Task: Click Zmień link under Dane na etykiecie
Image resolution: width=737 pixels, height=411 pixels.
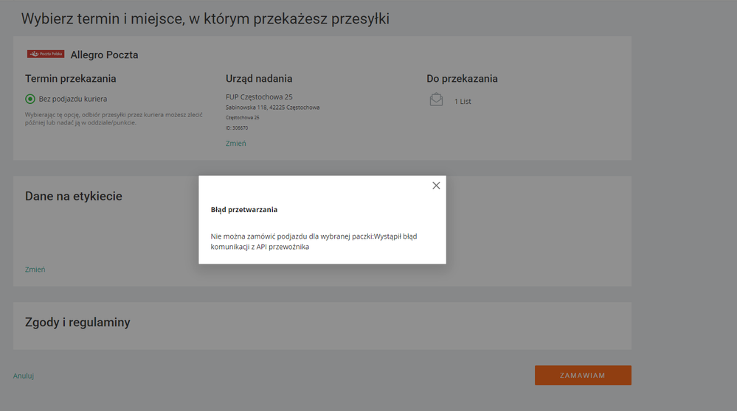Action: tap(35, 270)
